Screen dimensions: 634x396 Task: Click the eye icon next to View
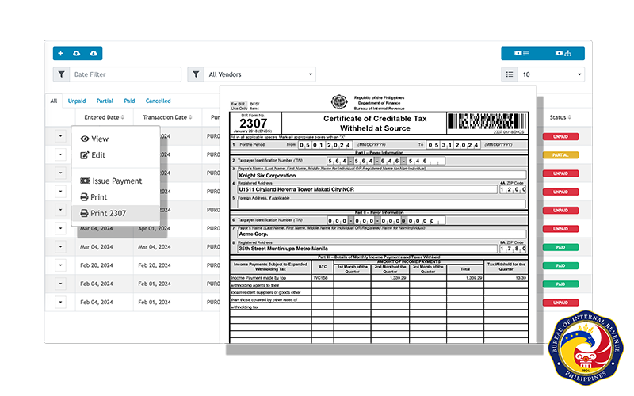[x=85, y=139]
